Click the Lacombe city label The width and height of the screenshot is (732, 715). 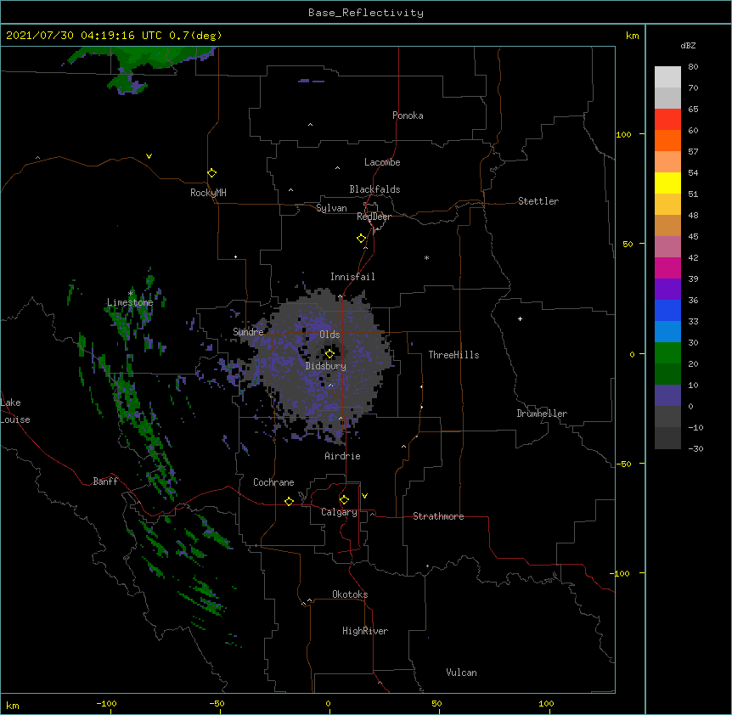click(382, 162)
